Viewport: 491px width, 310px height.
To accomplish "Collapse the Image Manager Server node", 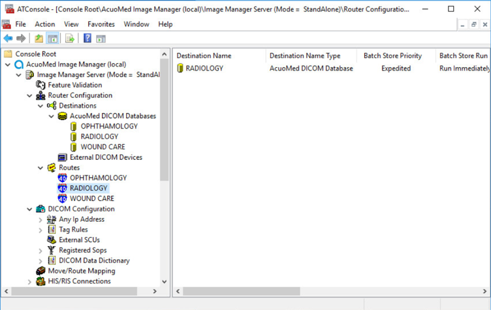I will click(x=19, y=75).
